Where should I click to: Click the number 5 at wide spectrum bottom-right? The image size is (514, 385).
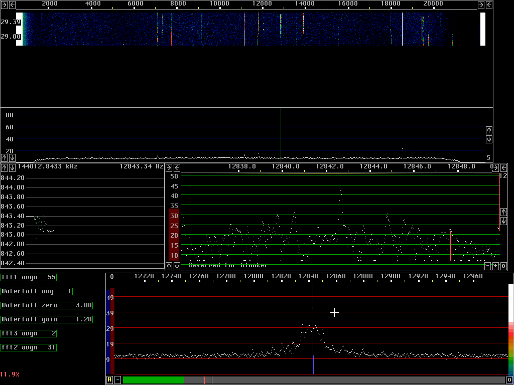(488, 158)
